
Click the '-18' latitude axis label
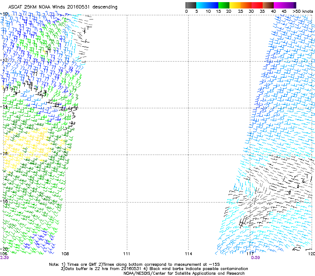(4, 201)
